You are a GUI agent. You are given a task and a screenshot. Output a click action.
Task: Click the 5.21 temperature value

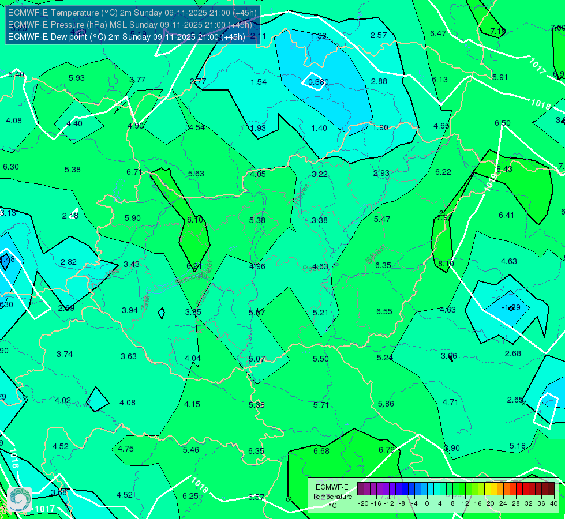click(x=320, y=313)
